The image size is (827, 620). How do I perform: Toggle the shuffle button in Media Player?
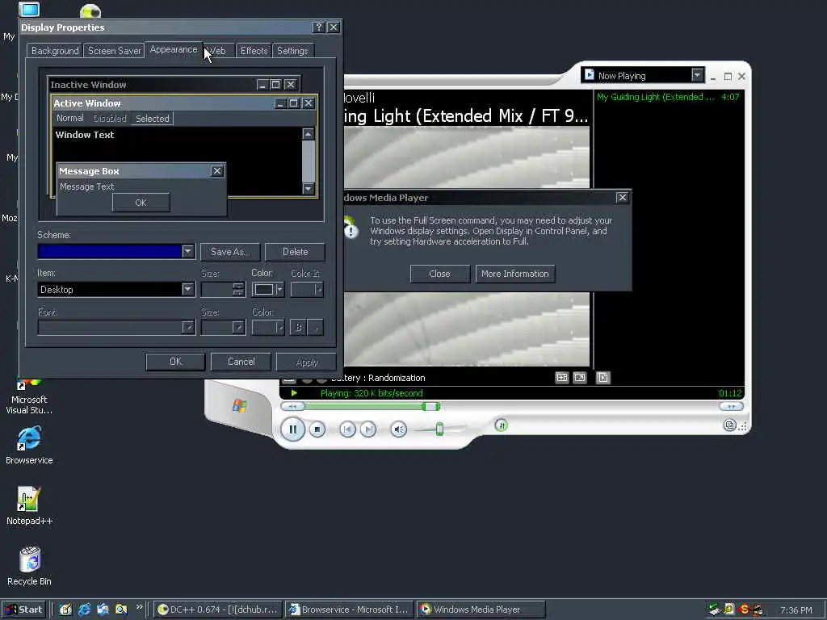(x=501, y=425)
